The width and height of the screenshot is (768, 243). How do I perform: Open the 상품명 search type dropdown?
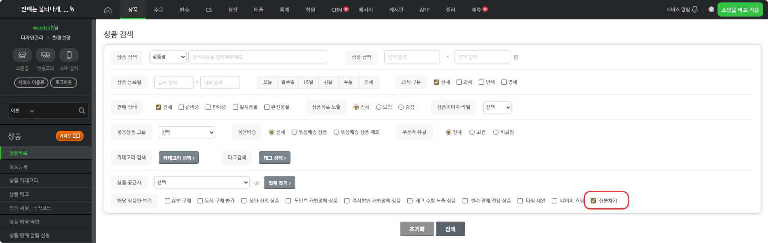click(x=168, y=57)
